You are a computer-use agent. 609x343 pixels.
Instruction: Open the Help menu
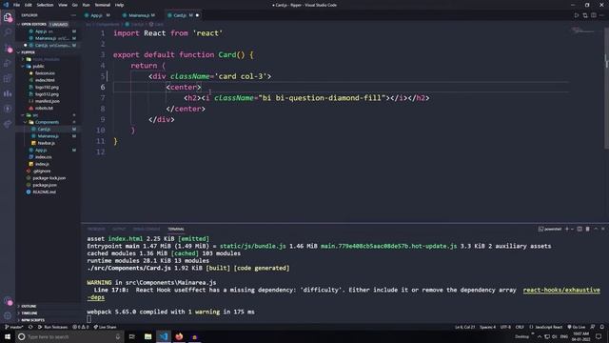click(x=120, y=5)
